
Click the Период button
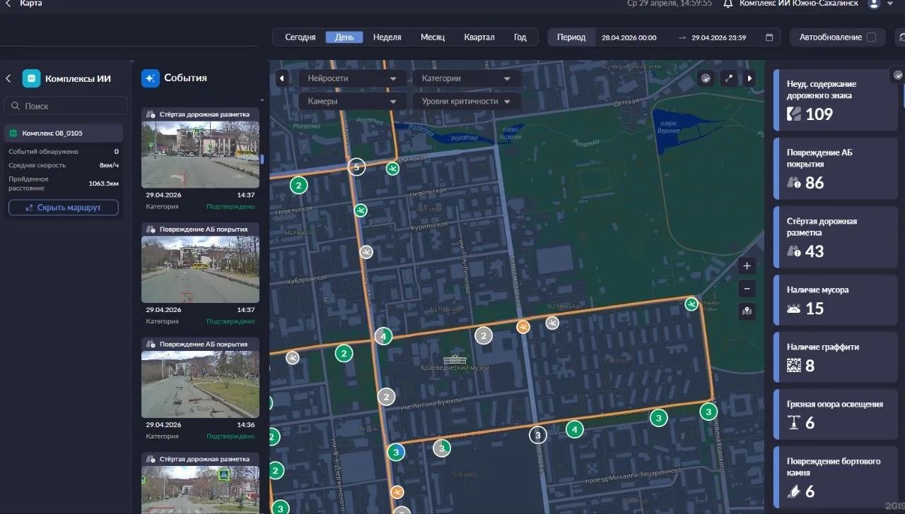pos(571,37)
